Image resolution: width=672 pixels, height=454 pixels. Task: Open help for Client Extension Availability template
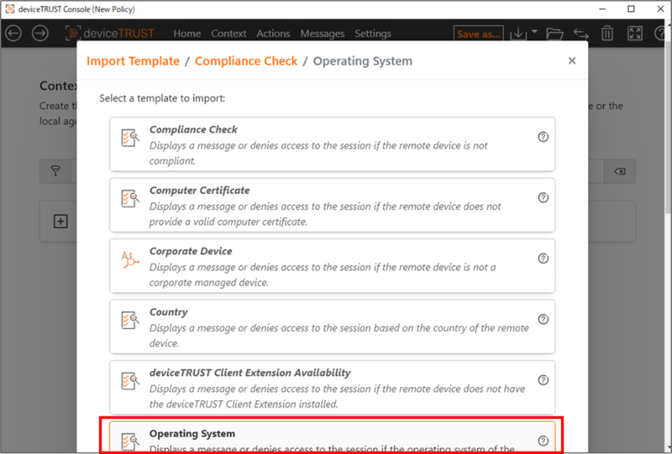[543, 380]
